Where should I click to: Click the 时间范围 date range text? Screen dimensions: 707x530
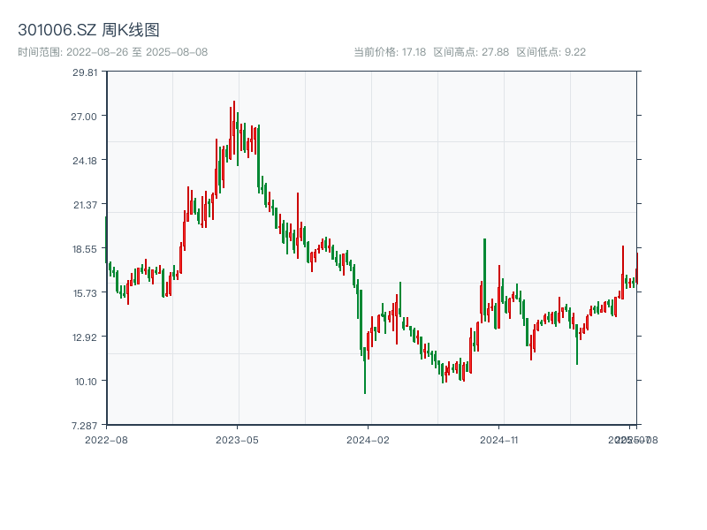[113, 52]
